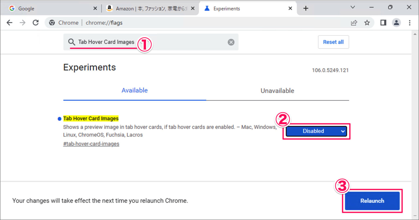This screenshot has width=419, height=220.
Task: Open the side panel icon
Action: point(383,23)
